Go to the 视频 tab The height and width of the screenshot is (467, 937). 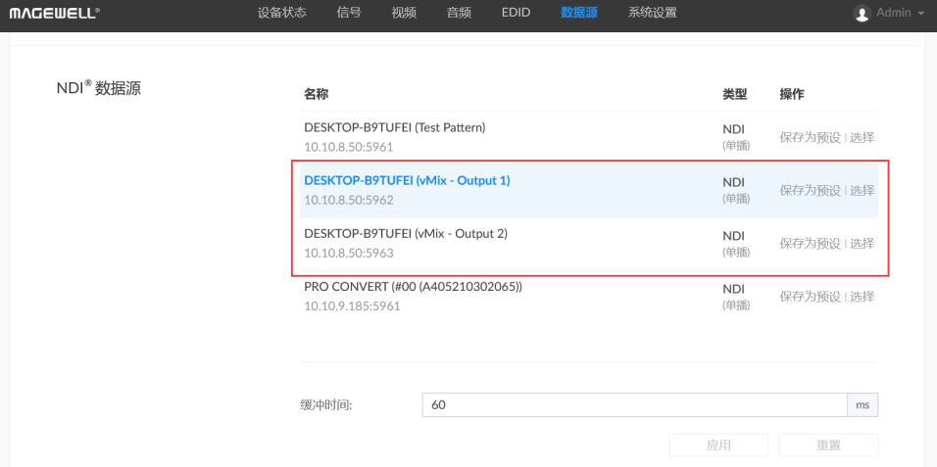click(404, 13)
